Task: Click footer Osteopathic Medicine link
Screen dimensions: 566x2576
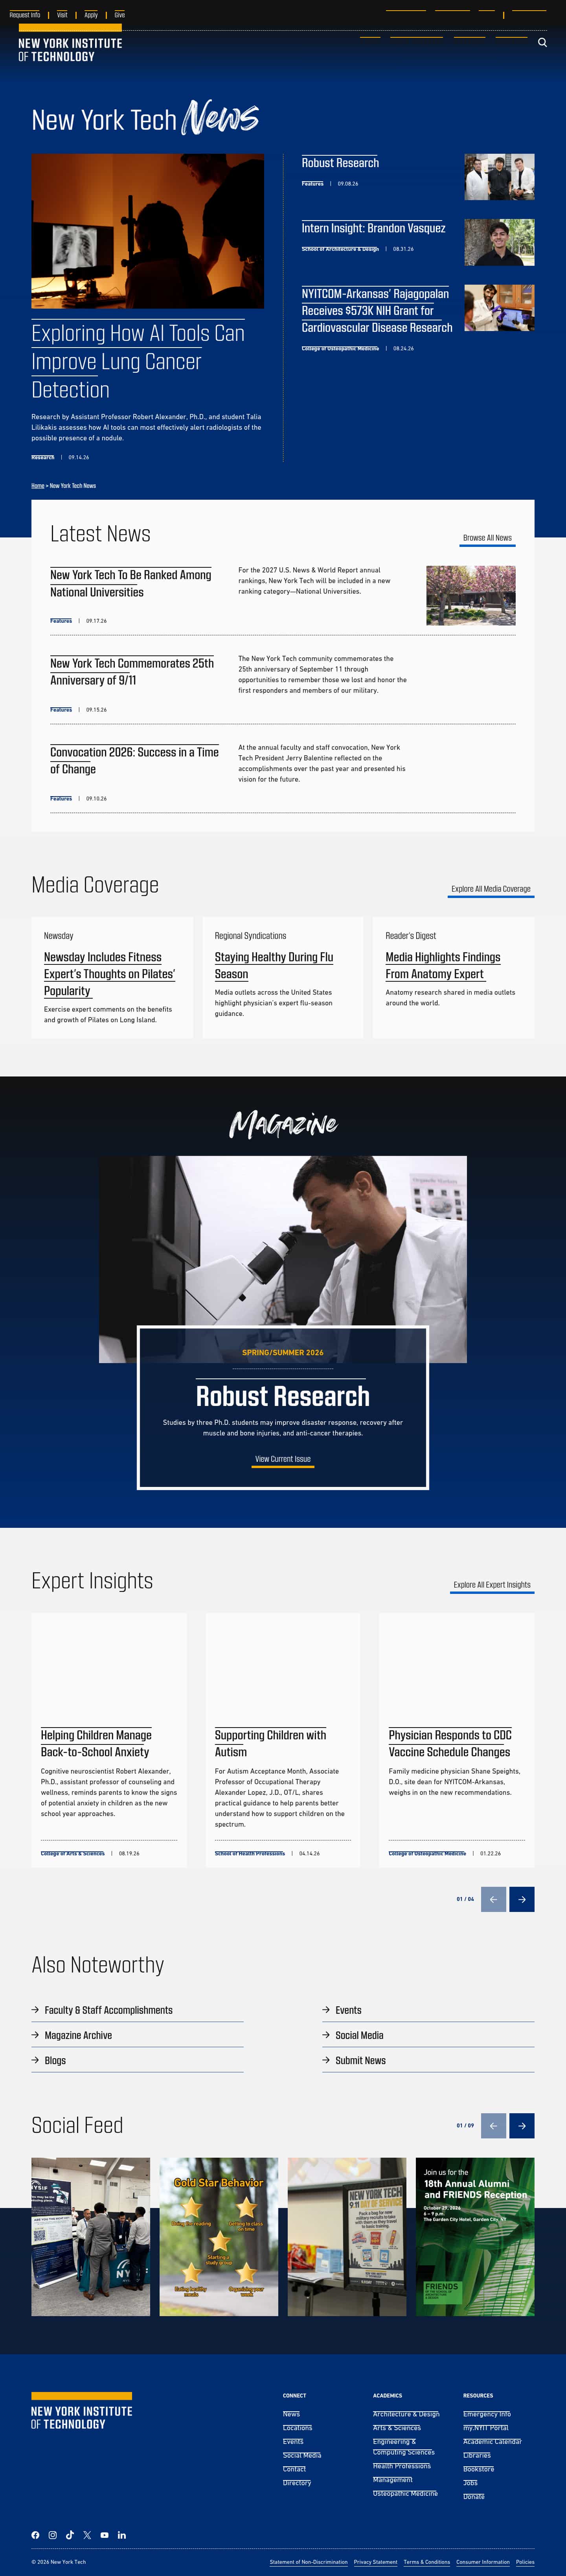Action: pos(405,2493)
